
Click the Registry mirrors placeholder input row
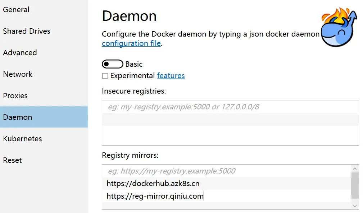pyautogui.click(x=227, y=171)
